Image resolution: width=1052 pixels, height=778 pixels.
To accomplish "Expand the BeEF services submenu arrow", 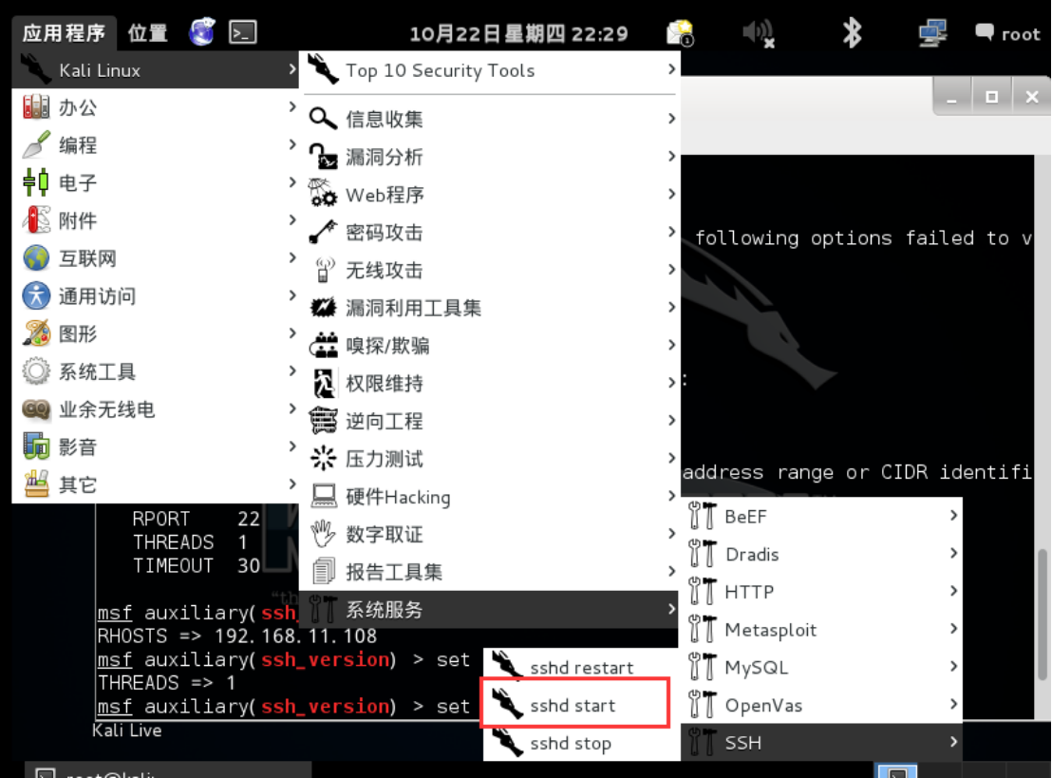I will click(953, 515).
